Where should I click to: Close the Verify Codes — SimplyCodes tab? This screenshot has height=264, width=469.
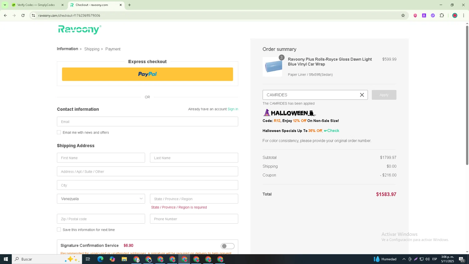pyautogui.click(x=62, y=5)
